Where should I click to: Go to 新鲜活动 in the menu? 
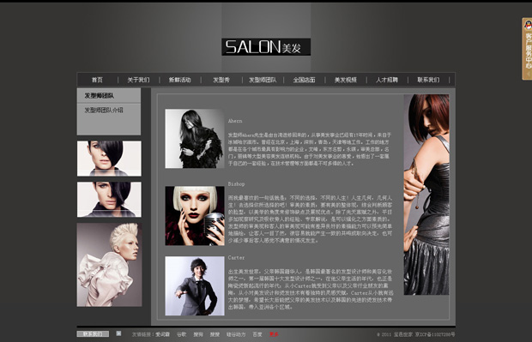[x=180, y=80]
